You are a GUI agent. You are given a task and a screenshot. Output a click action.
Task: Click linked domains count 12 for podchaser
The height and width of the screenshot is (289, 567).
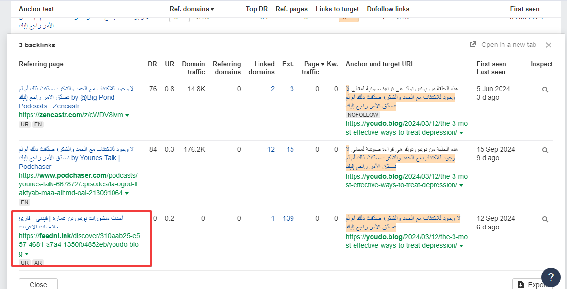271,149
